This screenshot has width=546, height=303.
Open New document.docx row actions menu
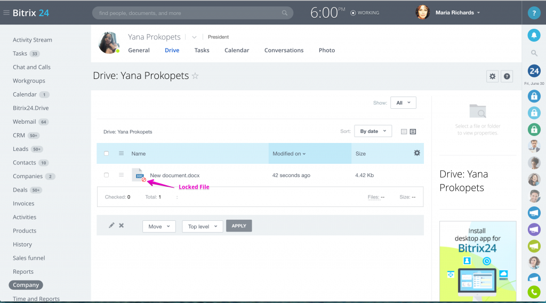[121, 175]
